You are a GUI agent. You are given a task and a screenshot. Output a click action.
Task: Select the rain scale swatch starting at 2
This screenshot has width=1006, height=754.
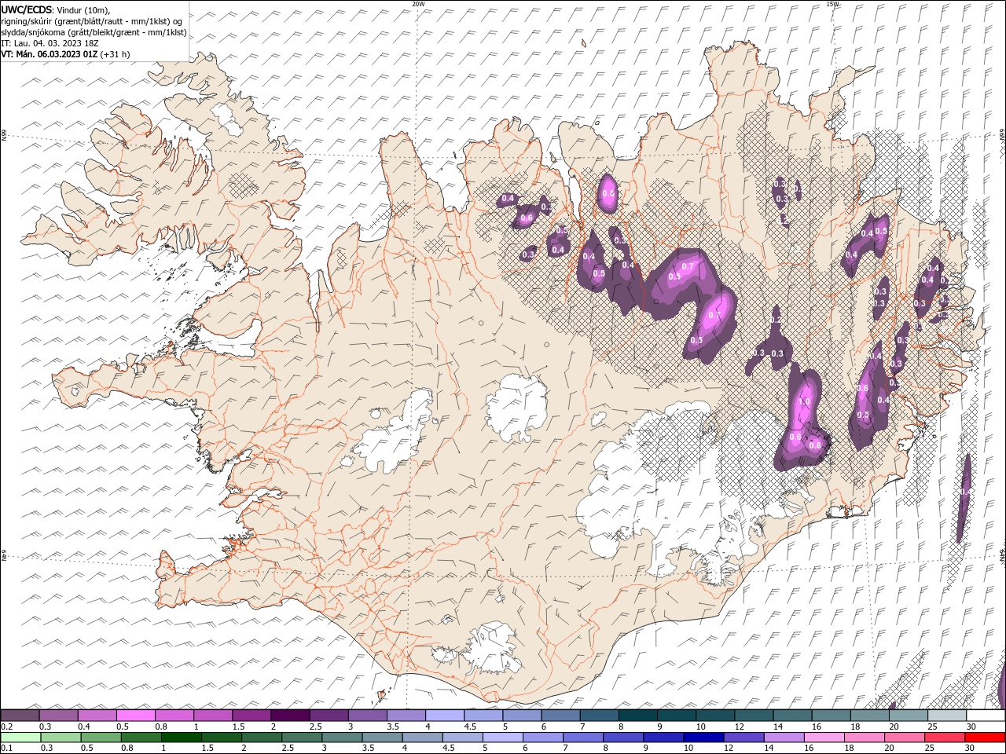[x=262, y=738]
